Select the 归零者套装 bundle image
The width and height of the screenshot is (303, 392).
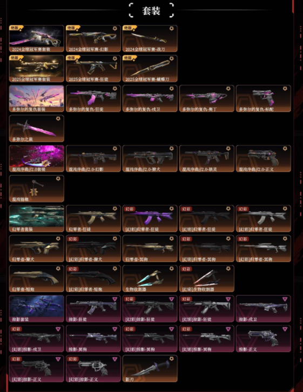pyautogui.click(x=37, y=218)
